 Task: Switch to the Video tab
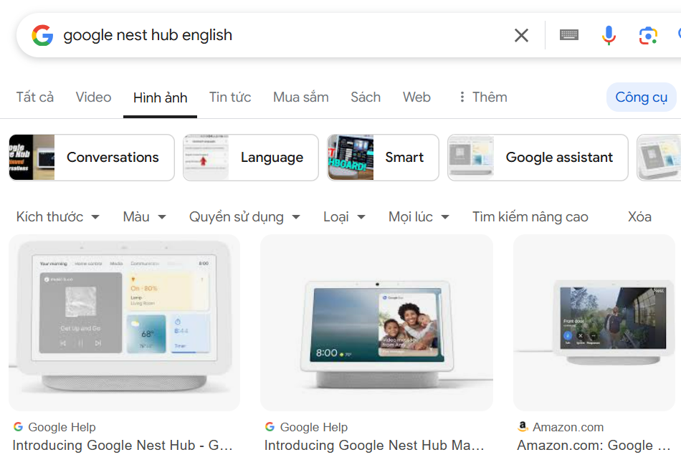[x=93, y=97]
